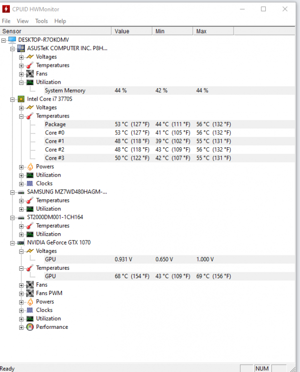Collapse the DESKTOP-R7OKOMV root node
The width and height of the screenshot is (300, 372).
pos(3,40)
